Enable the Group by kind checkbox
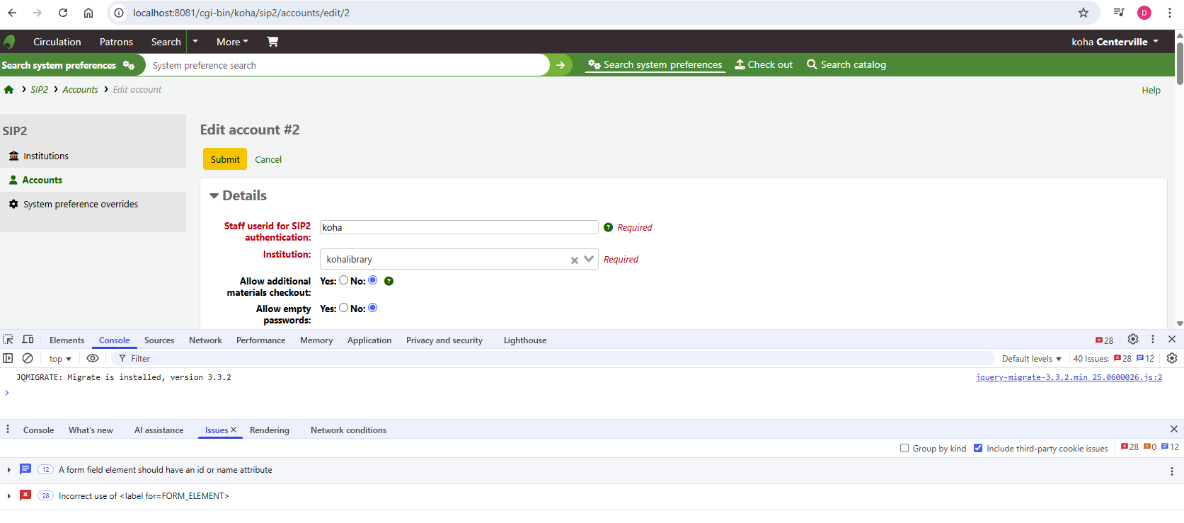The width and height of the screenshot is (1184, 523). 904,448
